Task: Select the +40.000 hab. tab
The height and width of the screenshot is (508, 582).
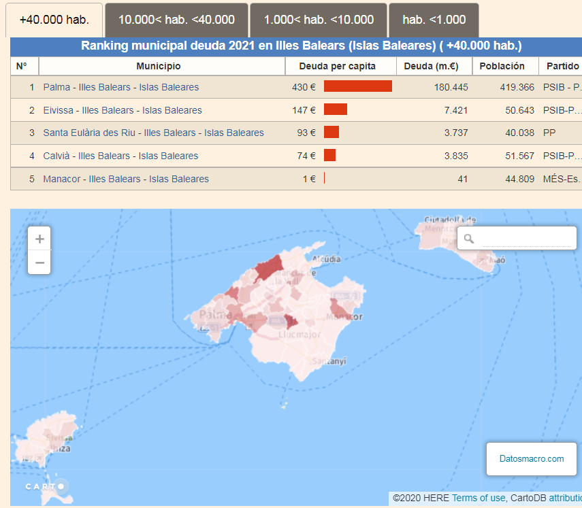Action: [54, 20]
